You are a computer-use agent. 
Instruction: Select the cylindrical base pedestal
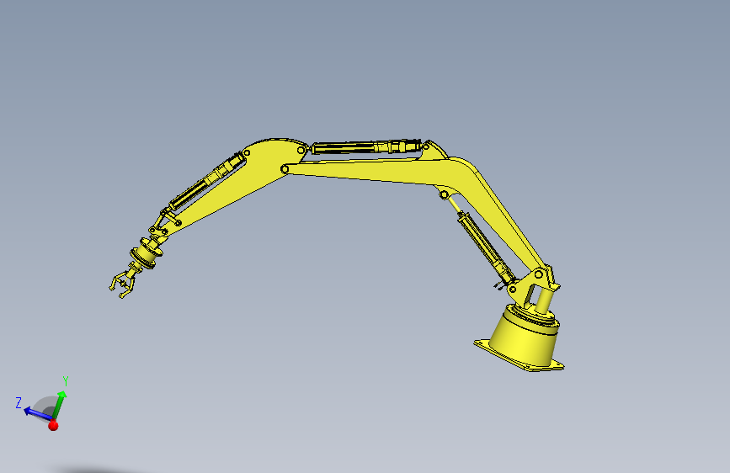[x=525, y=336]
